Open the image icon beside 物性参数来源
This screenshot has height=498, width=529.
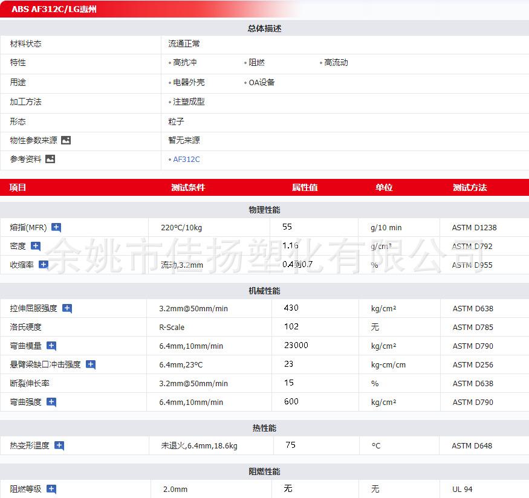pos(66,140)
